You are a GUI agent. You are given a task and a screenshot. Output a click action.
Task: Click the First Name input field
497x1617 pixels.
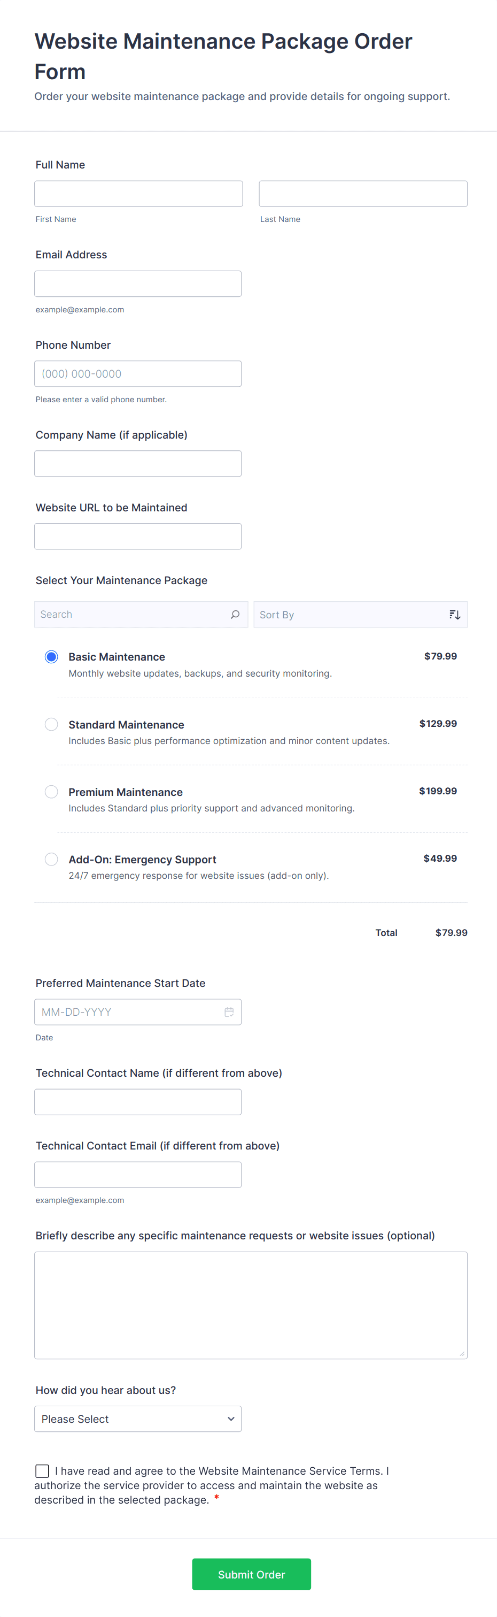point(138,194)
